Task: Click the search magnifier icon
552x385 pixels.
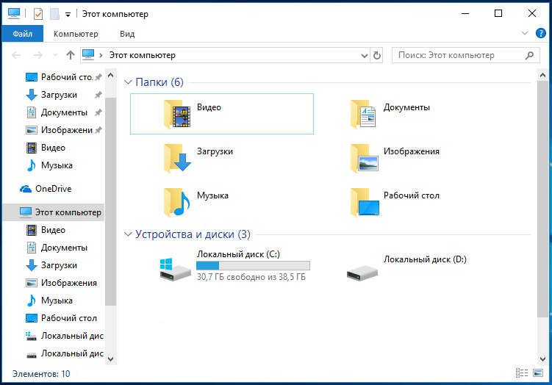Action: point(529,55)
